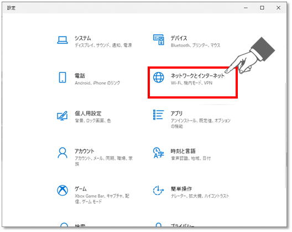Viewport: 292px width, 232px height.
Task: Open the Time and Language icon
Action: coord(158,153)
